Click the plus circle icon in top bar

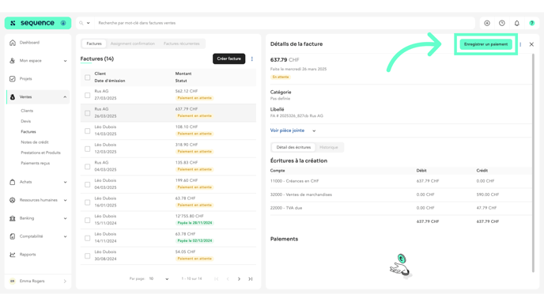click(x=487, y=23)
